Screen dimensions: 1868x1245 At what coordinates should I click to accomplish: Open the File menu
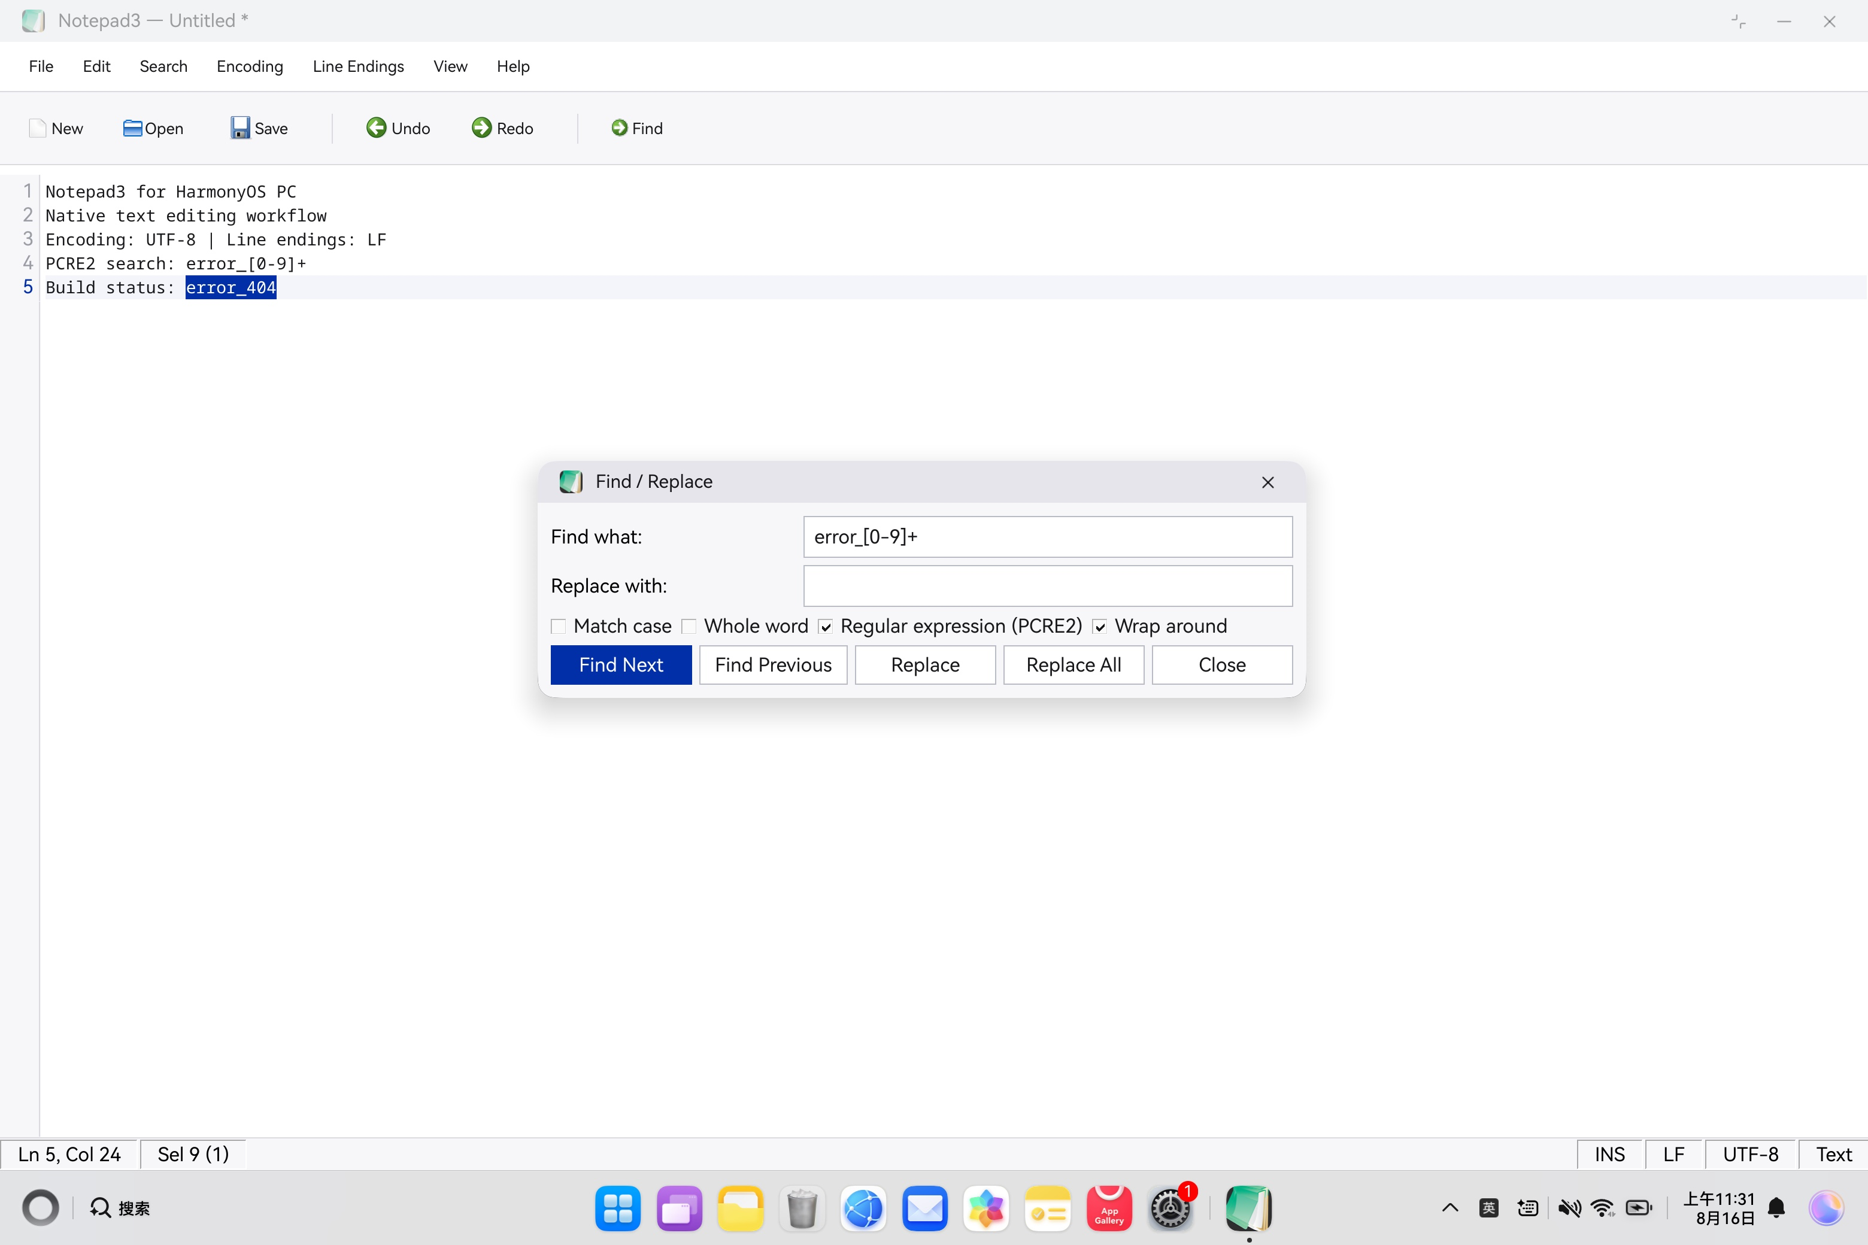tap(41, 66)
